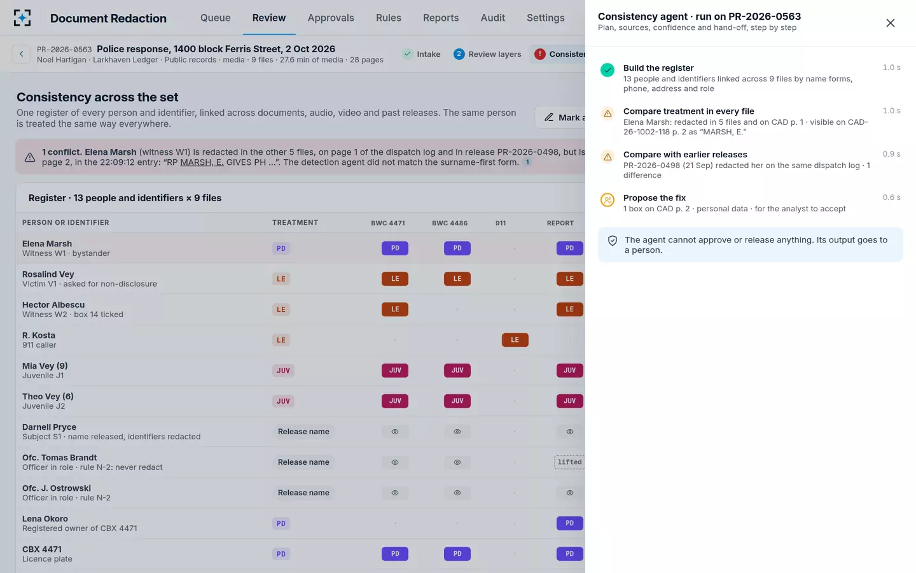Go back using the chevron beside PR-2026-0563
The height and width of the screenshot is (573, 916).
point(21,54)
